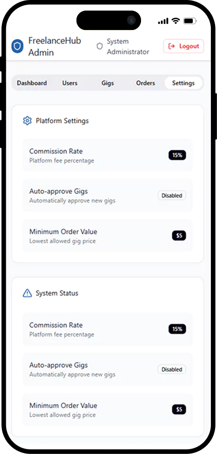
Task: Click the 15% badge in System Status
Action: coord(177,329)
